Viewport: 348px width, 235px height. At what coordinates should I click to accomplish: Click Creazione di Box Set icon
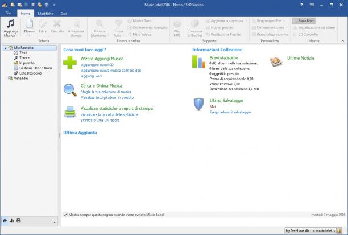(x=194, y=24)
